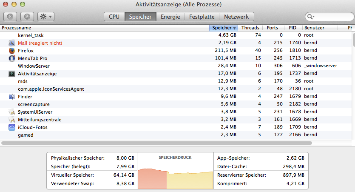The width and height of the screenshot is (355, 192).
Task: Click PID 2180 cell
Action: [x=295, y=89]
